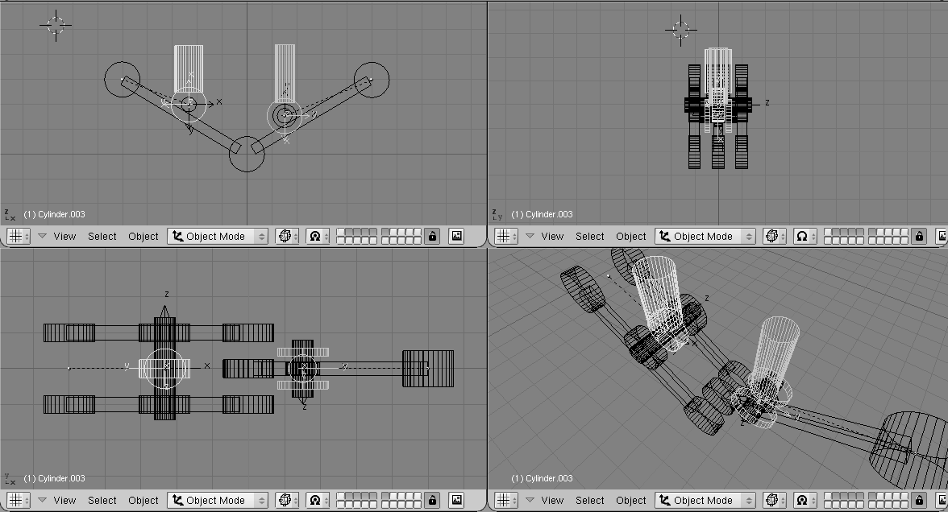The image size is (948, 512).
Task: Click the bottom center circle joint in the front view
Action: point(247,154)
